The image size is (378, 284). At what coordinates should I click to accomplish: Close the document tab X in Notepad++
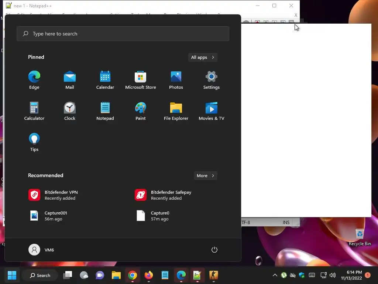click(x=296, y=15)
